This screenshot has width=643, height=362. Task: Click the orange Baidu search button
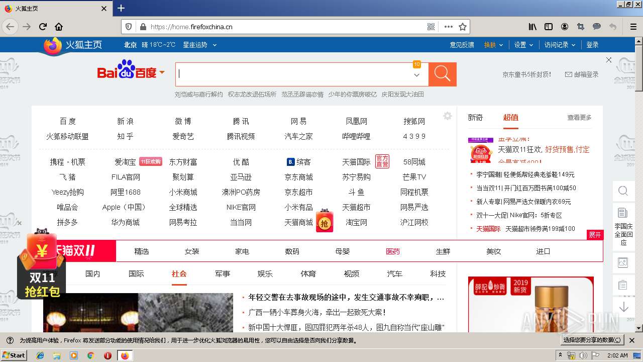coord(442,74)
